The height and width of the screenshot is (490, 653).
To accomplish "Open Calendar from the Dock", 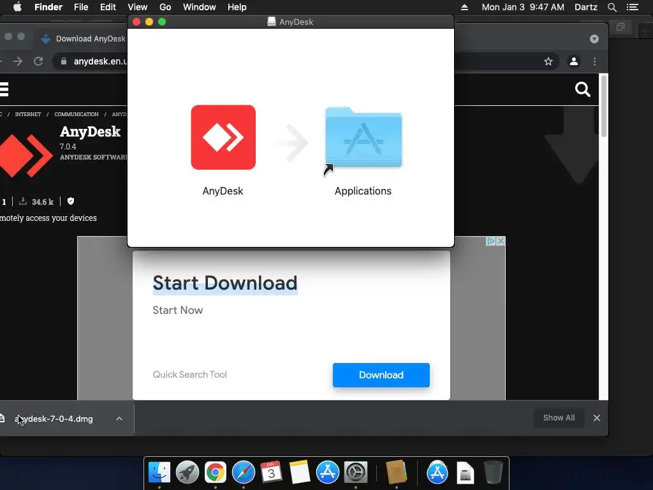I will click(x=271, y=473).
